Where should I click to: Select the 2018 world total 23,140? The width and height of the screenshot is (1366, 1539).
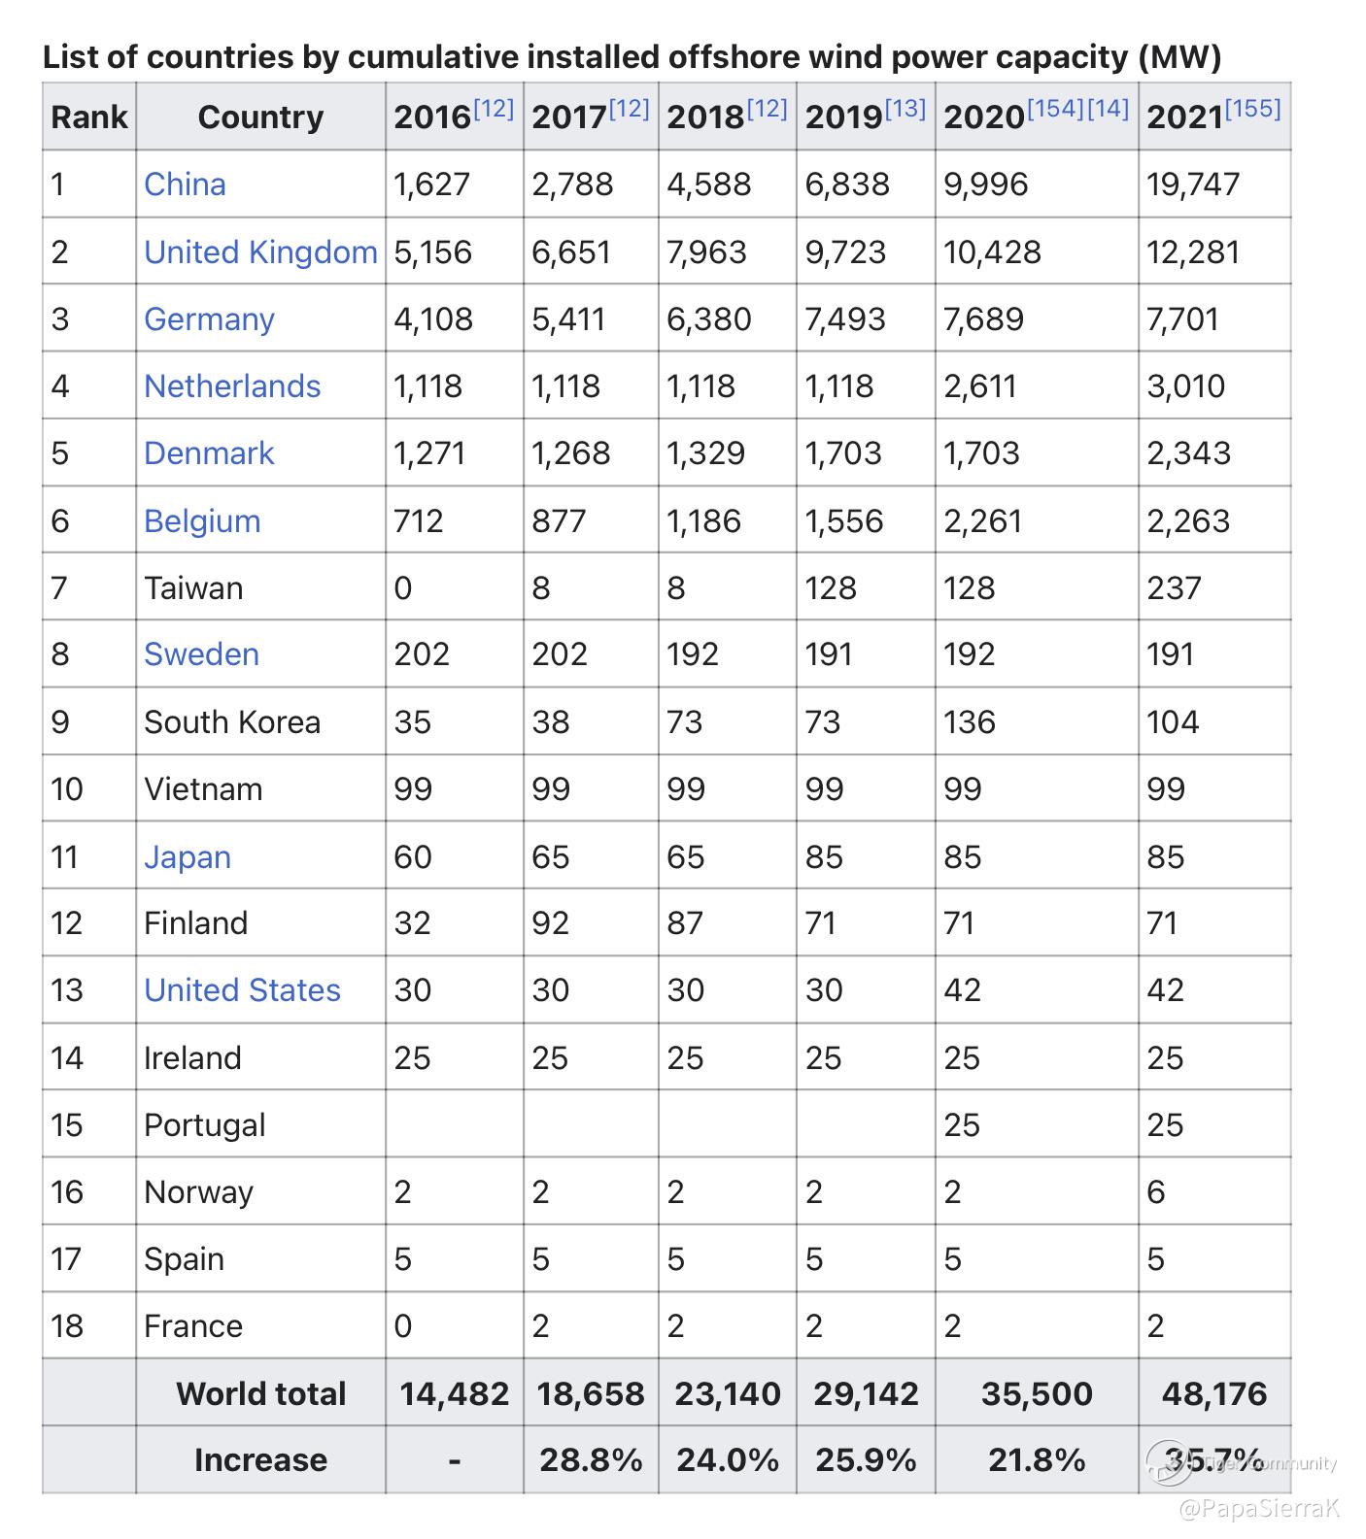pyautogui.click(x=728, y=1394)
